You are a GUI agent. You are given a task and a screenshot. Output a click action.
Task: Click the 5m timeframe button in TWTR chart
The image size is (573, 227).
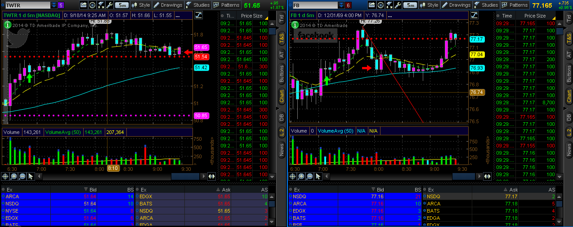click(121, 5)
